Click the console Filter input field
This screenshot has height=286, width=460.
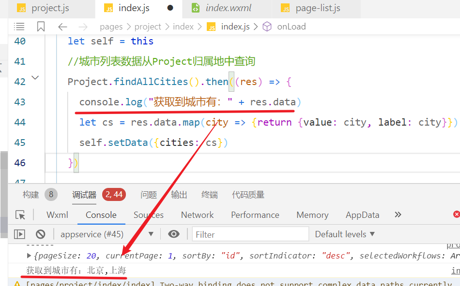(x=250, y=234)
